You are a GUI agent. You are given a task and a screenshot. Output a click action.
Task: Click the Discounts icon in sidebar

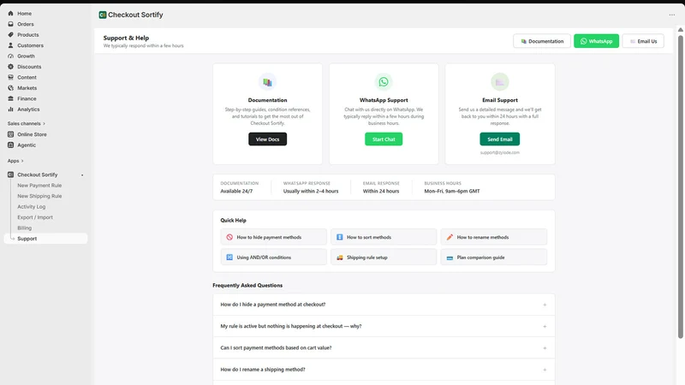point(10,67)
